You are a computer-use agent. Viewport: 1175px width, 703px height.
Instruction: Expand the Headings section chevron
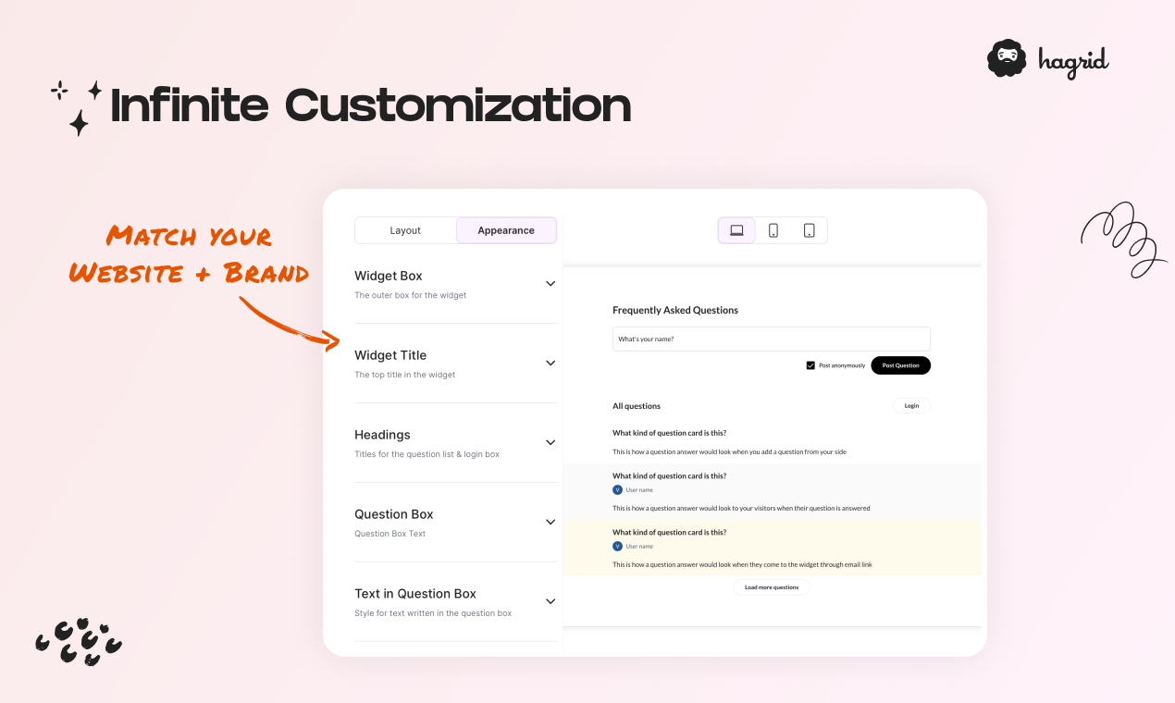click(550, 443)
